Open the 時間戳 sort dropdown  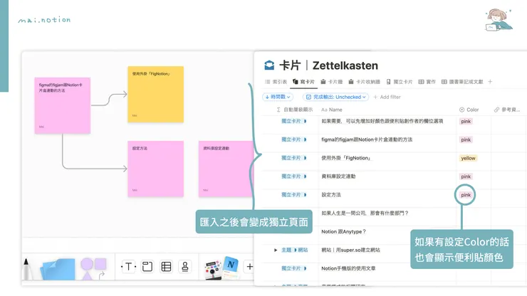278,97
